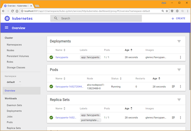Click the search magnifier icon
The width and height of the screenshot is (191, 131).
click(x=56, y=18)
